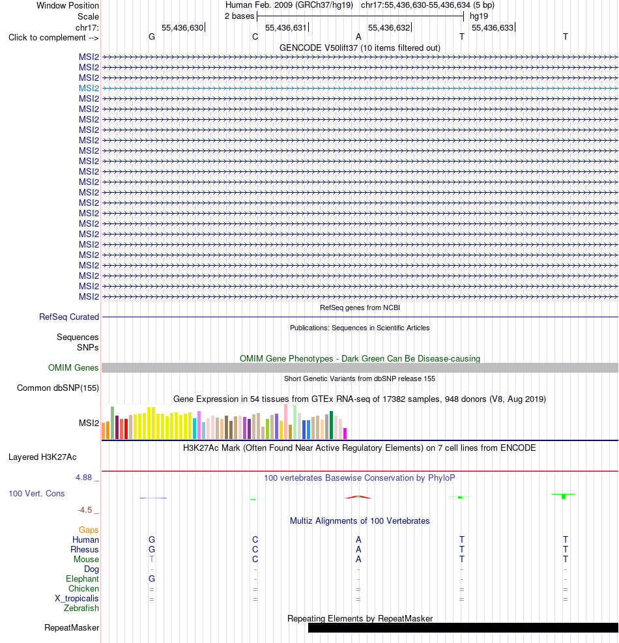
Task: Click the A base in the Rhesus row
Action: pyautogui.click(x=358, y=549)
